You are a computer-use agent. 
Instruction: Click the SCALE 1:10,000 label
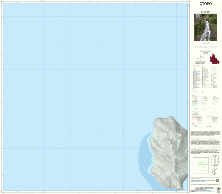tap(206, 43)
